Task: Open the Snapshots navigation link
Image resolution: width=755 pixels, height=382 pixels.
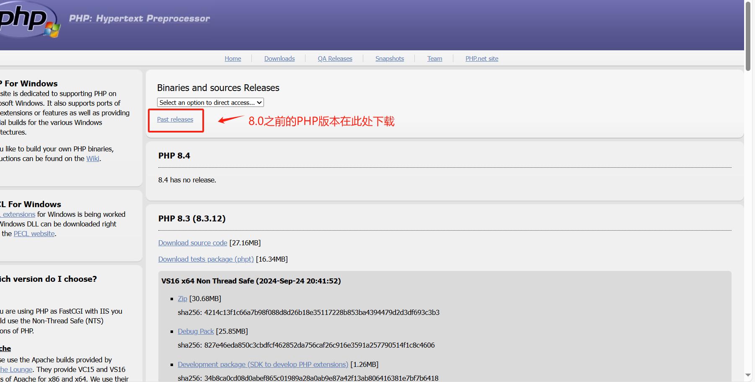Action: click(390, 59)
